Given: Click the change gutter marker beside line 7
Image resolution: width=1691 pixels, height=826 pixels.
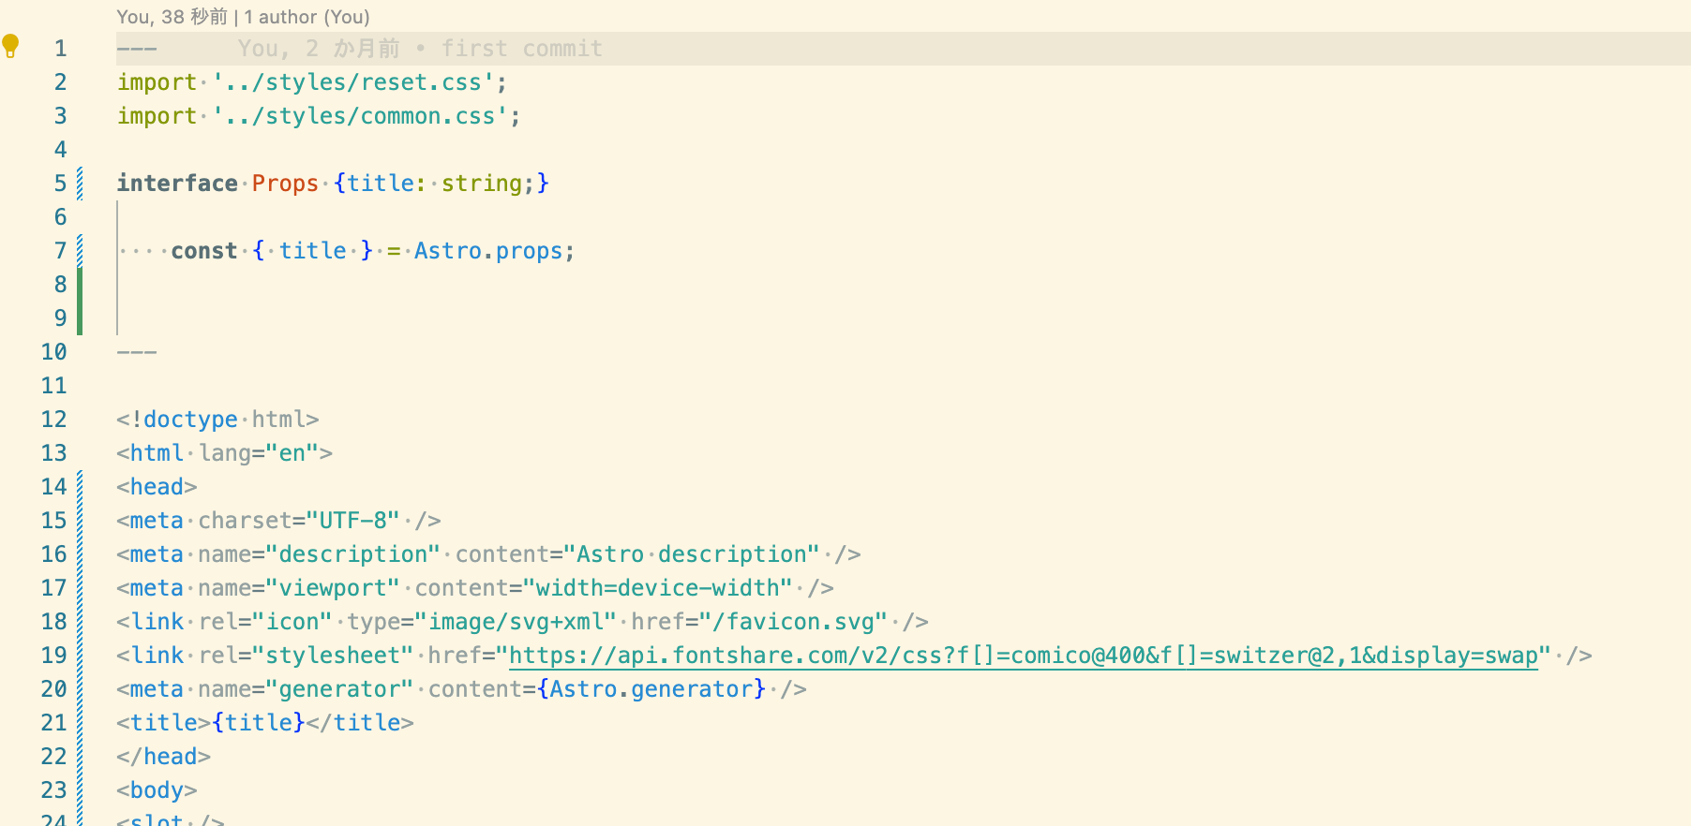Looking at the screenshot, I should pos(80,251).
